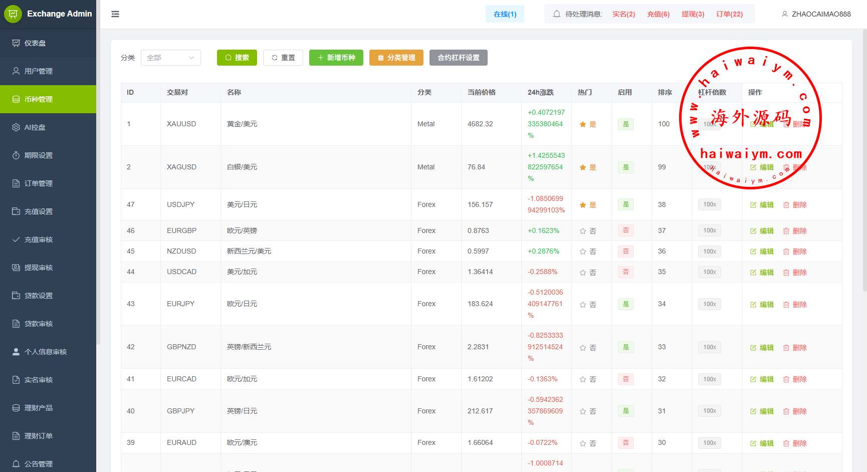The image size is (867, 472).
Task: Open pending 提现(3) withdrawals
Action: pyautogui.click(x=693, y=14)
